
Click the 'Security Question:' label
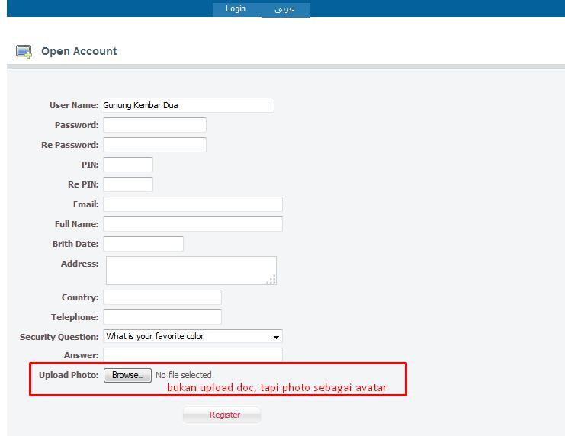point(59,337)
